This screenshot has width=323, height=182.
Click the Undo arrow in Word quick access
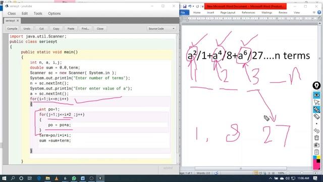pos(190,7)
